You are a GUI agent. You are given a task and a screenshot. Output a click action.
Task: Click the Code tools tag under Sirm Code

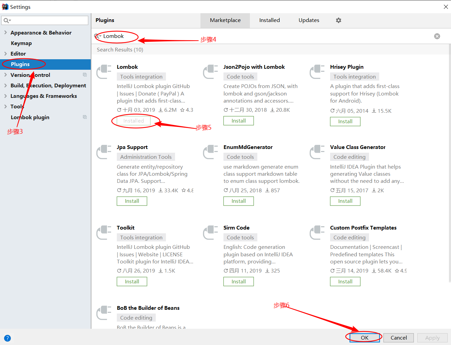(240, 238)
